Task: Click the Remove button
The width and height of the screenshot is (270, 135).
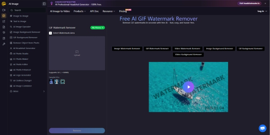Action: 77,131
